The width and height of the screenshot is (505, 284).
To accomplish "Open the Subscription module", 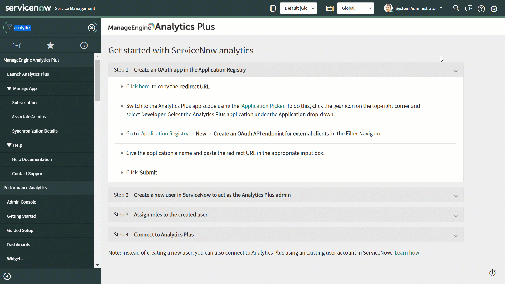I will click(47, 103).
